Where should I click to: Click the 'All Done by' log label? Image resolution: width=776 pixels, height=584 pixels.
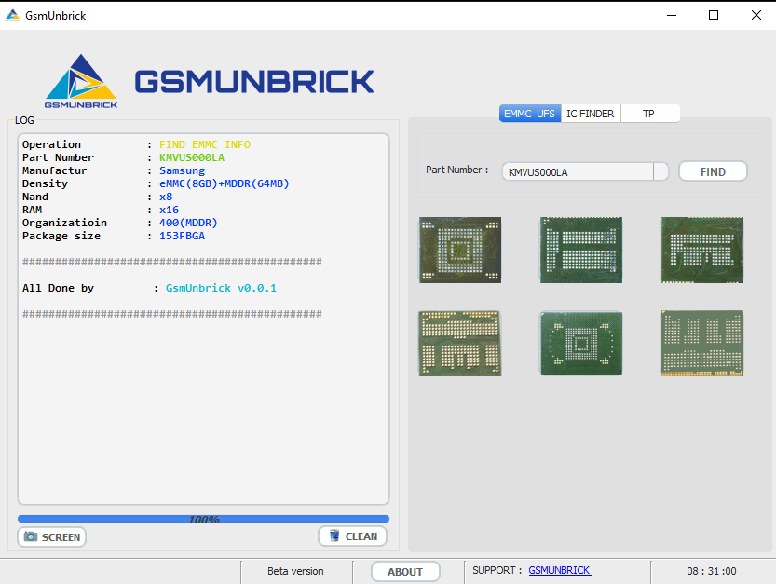(58, 288)
